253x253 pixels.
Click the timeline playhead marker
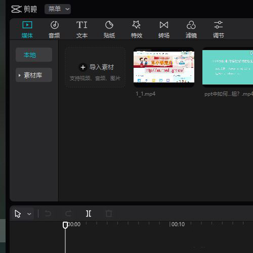click(65, 225)
